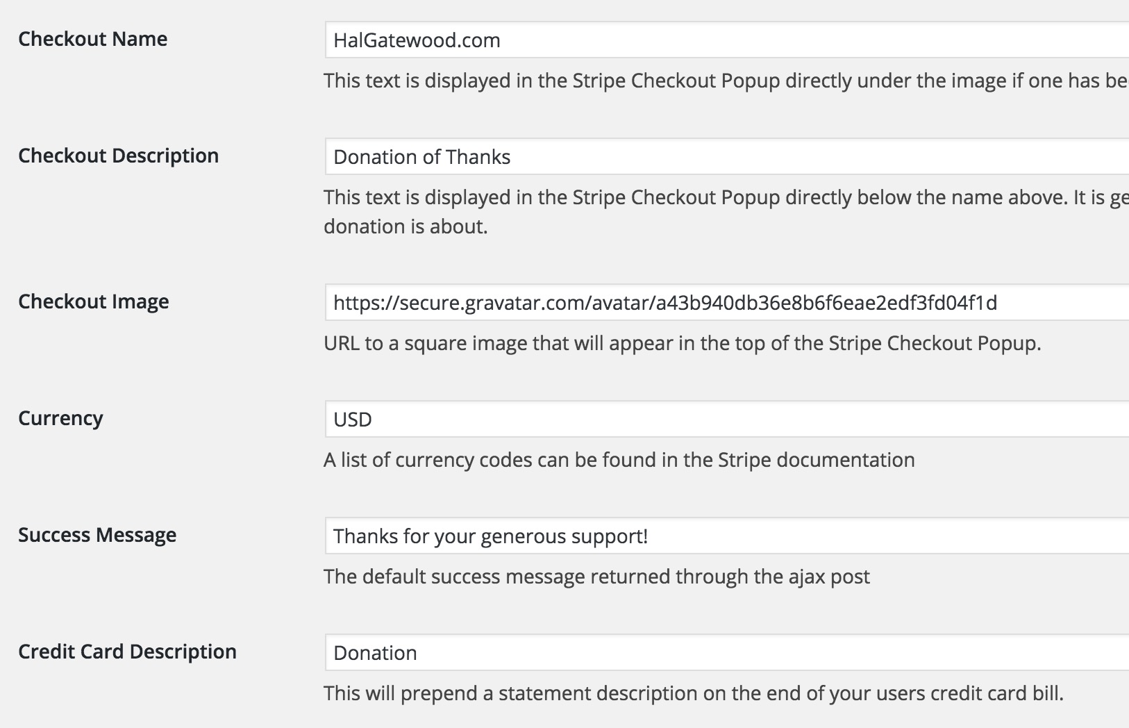Activate the Credit Card Description input reading Donation

[727, 652]
